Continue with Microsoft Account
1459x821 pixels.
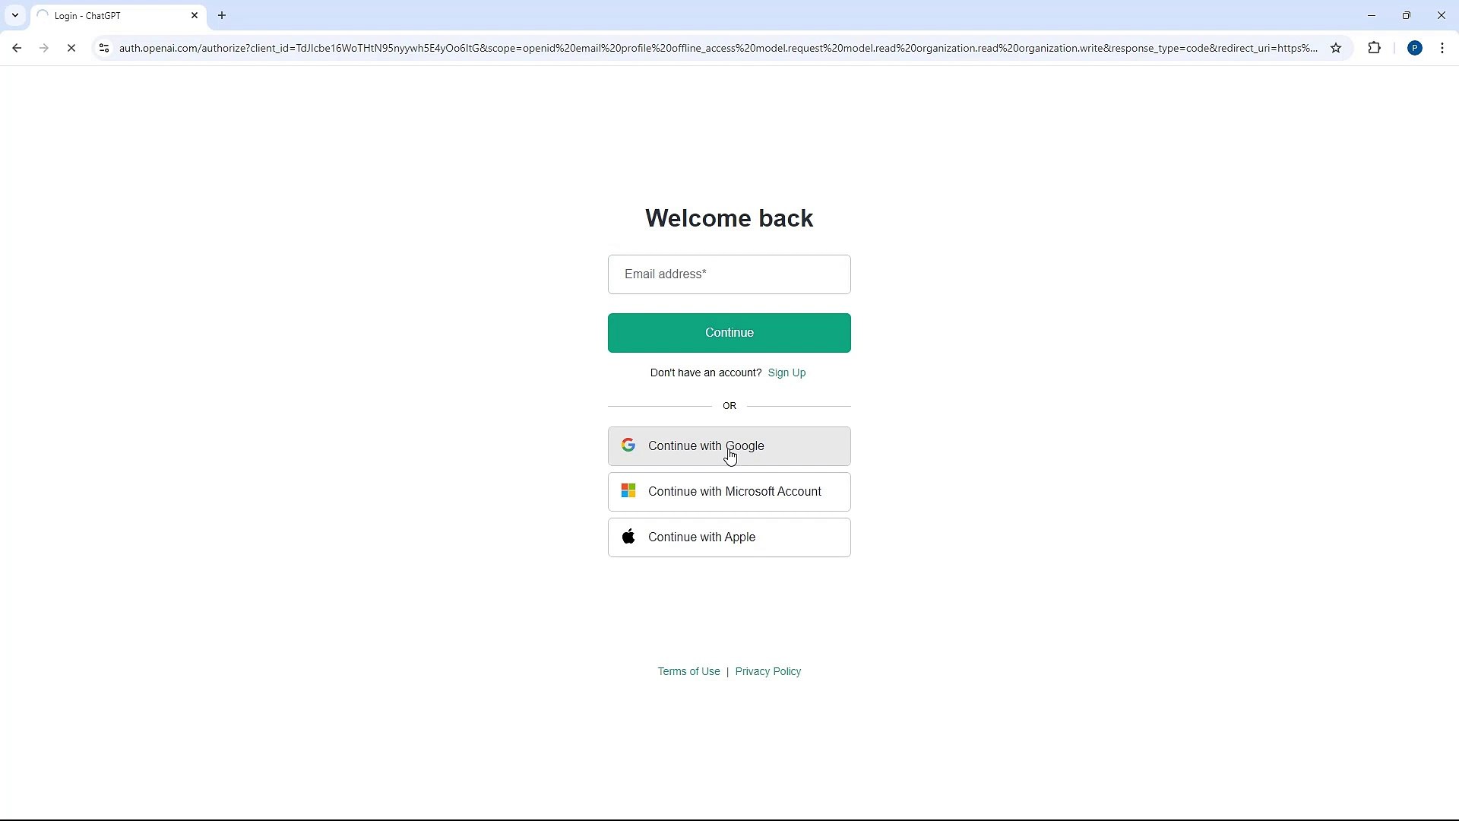(729, 492)
